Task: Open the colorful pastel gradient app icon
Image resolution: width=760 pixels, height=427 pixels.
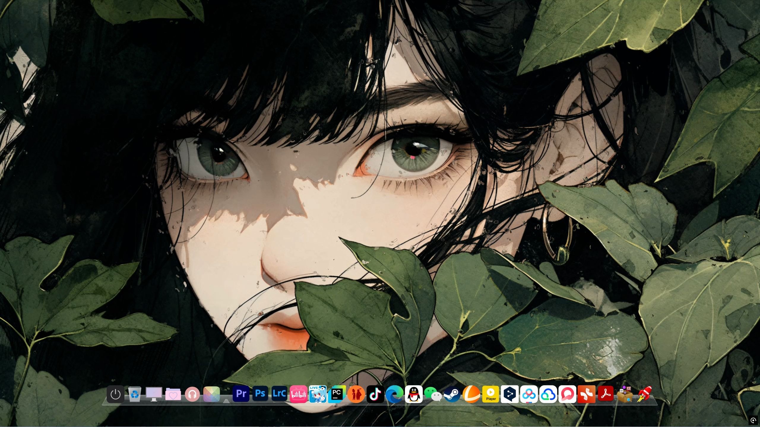Action: point(211,394)
